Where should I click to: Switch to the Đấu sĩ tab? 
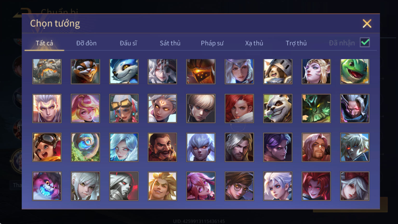pos(128,43)
